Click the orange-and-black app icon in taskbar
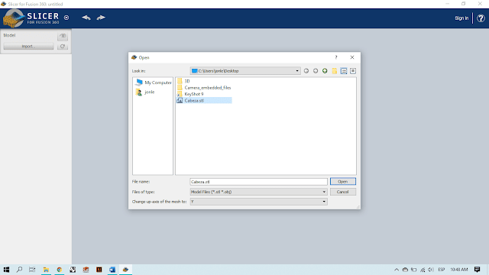Image resolution: width=489 pixels, height=275 pixels. pos(99,270)
